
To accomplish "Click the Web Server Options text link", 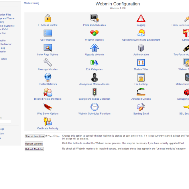I will point(48,114).
